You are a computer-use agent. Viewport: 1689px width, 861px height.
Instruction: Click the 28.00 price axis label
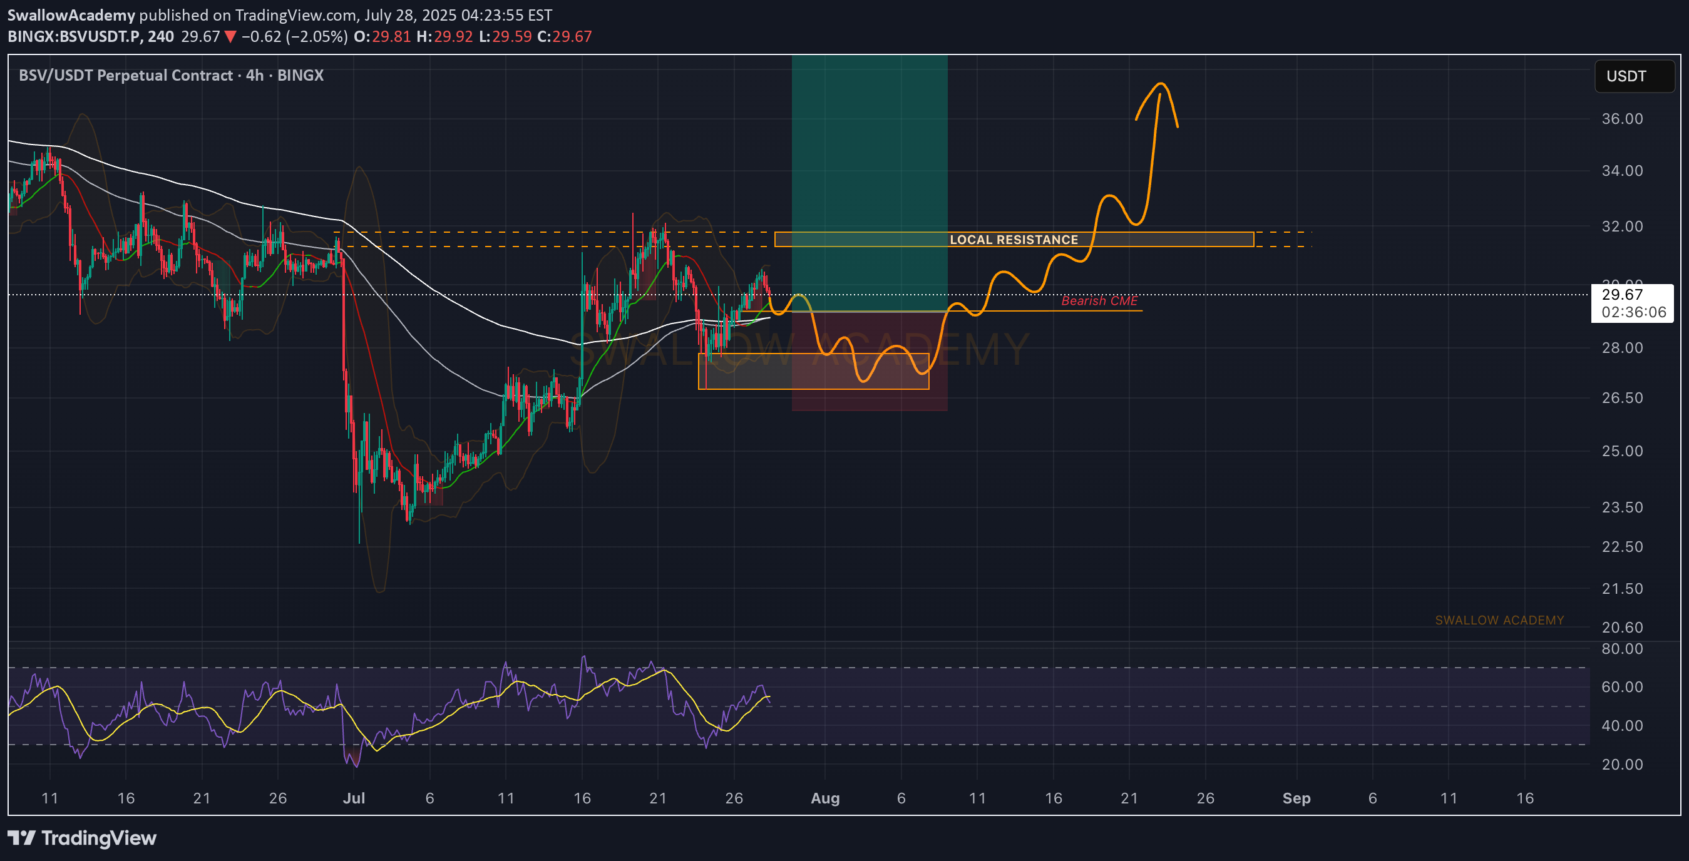tap(1622, 347)
